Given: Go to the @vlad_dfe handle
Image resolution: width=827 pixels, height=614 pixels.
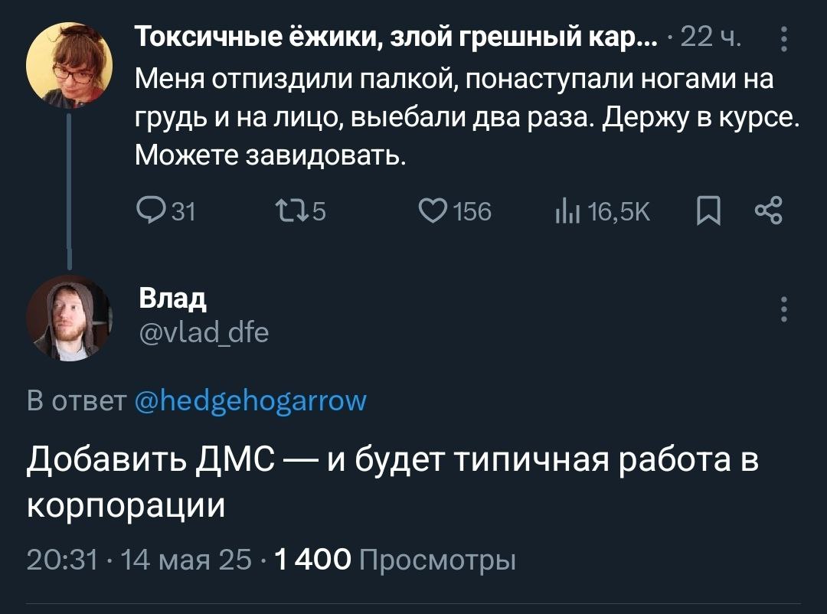Looking at the screenshot, I should (202, 332).
